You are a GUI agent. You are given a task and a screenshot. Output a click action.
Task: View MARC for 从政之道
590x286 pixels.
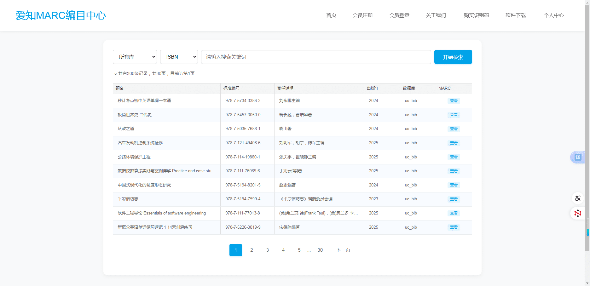coord(454,129)
